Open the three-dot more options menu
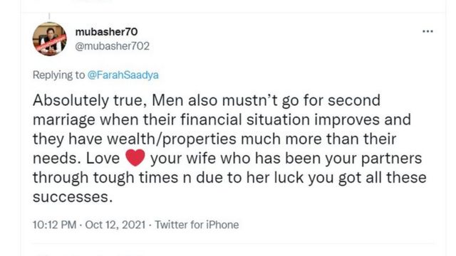The height and width of the screenshot is (256, 456). pos(427,31)
